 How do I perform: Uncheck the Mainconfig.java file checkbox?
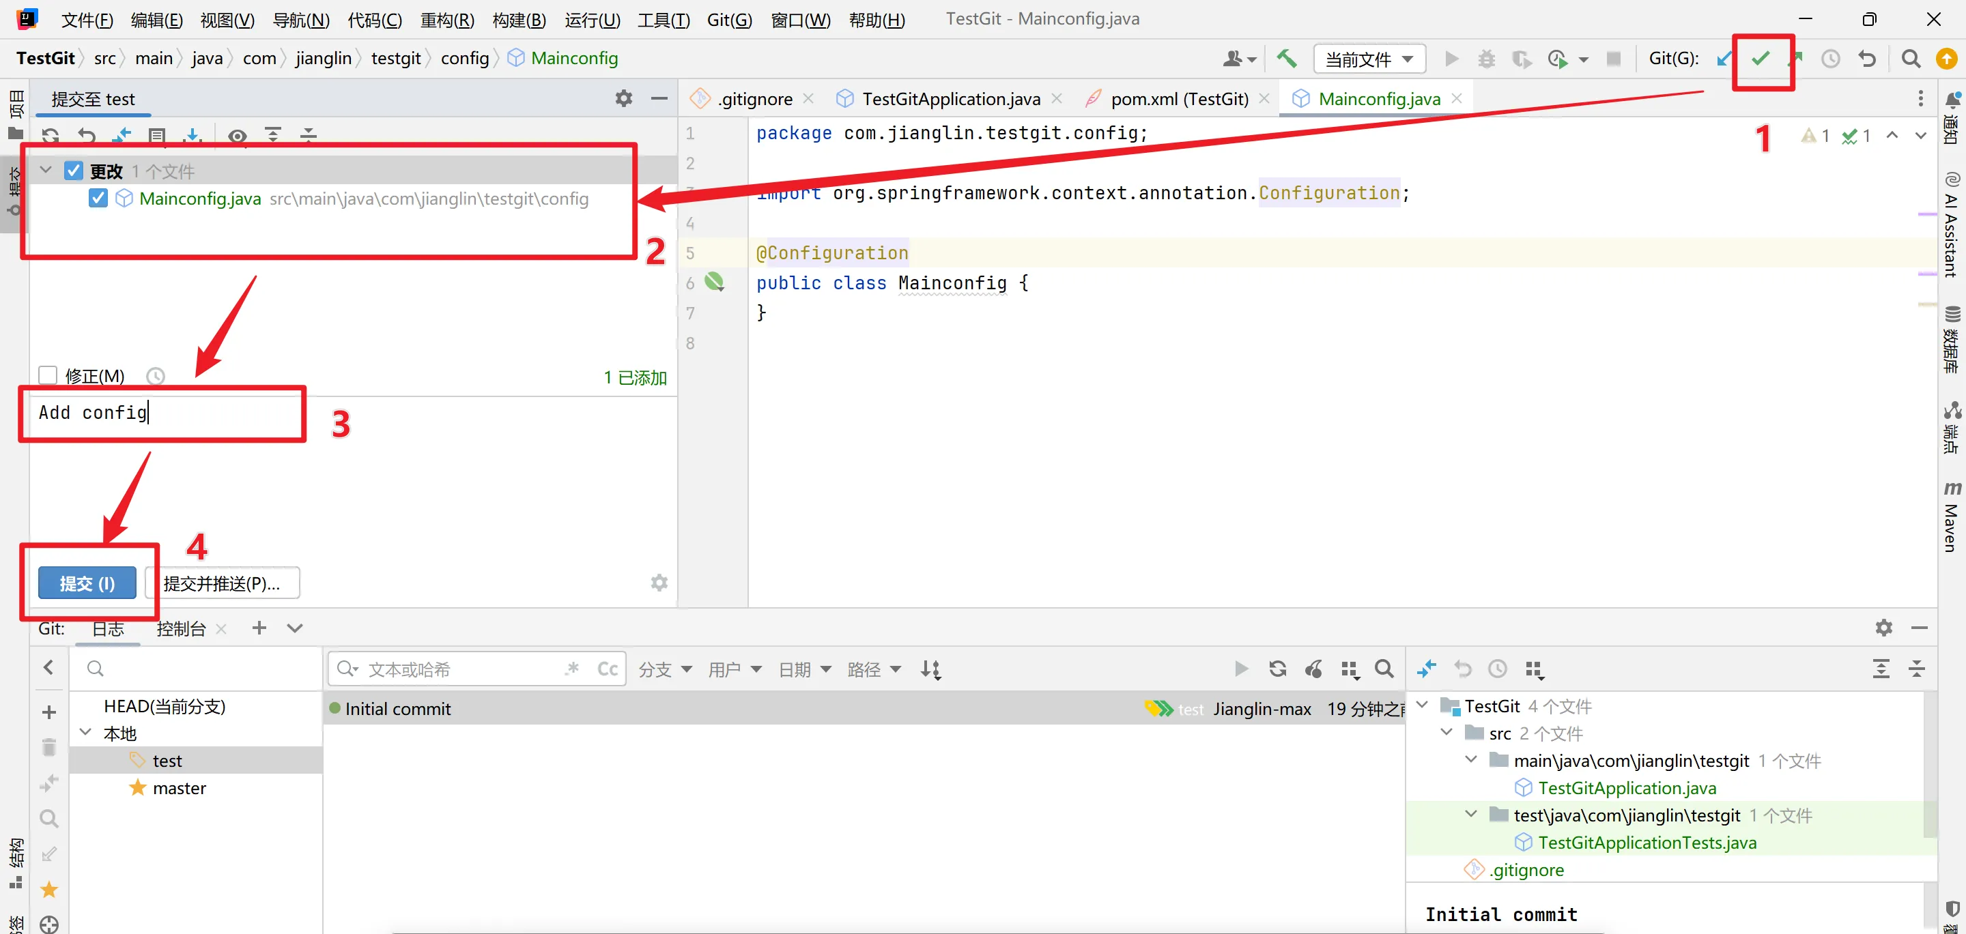coord(98,199)
